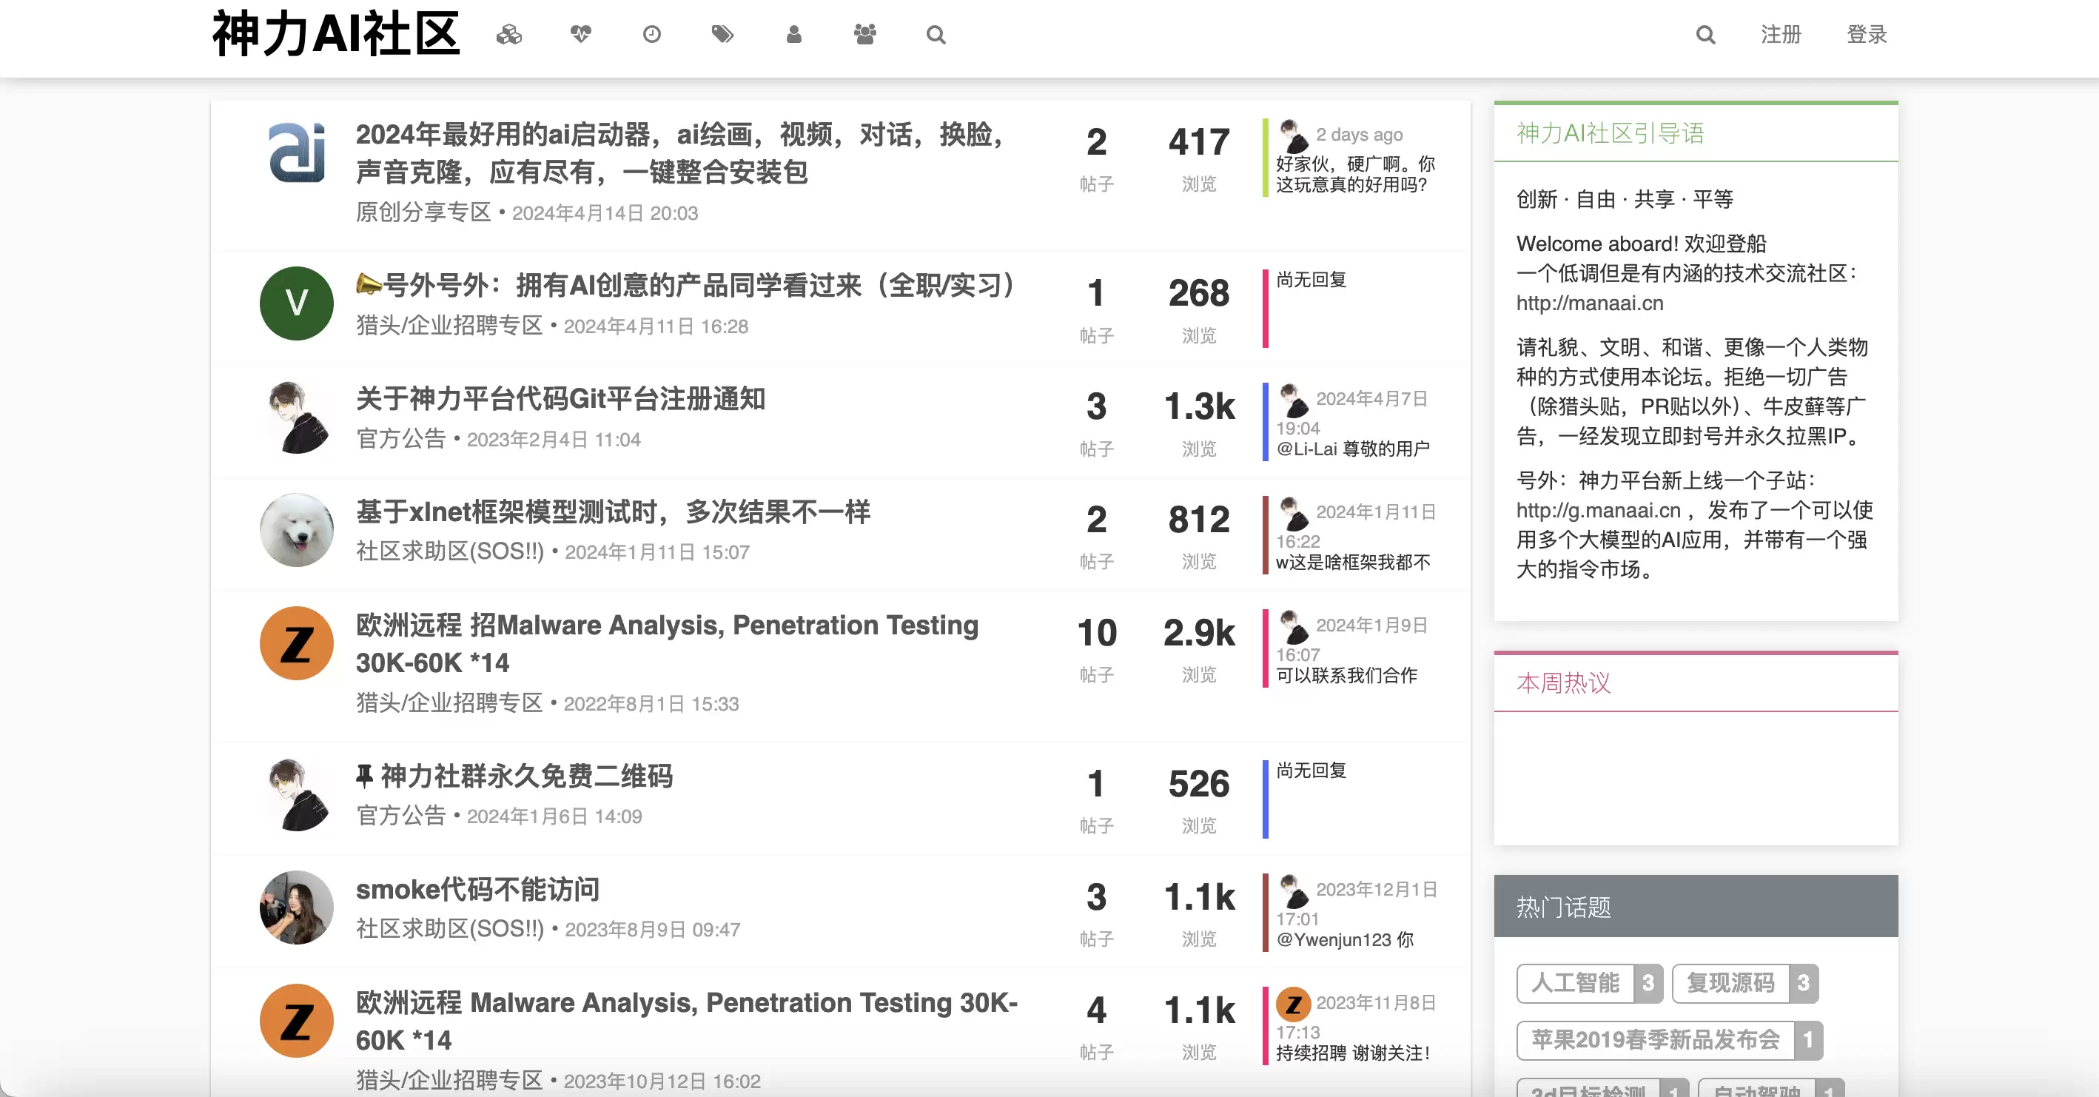Open 猎头/企业招聘专区 under 号外号外 topic
Viewport: 2099px width, 1097px height.
click(449, 325)
